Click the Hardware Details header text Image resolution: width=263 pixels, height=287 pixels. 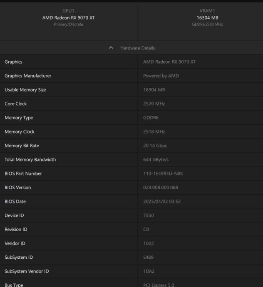coord(138,48)
